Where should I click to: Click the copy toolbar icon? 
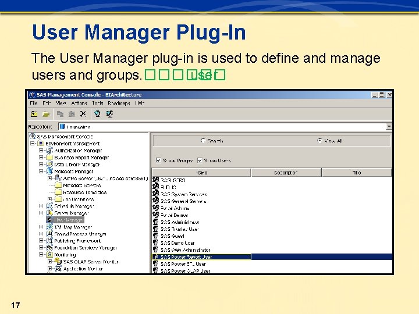pyautogui.click(x=60, y=114)
